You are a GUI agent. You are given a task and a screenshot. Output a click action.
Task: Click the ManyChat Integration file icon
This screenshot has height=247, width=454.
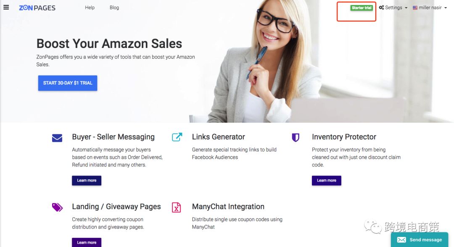176,208
